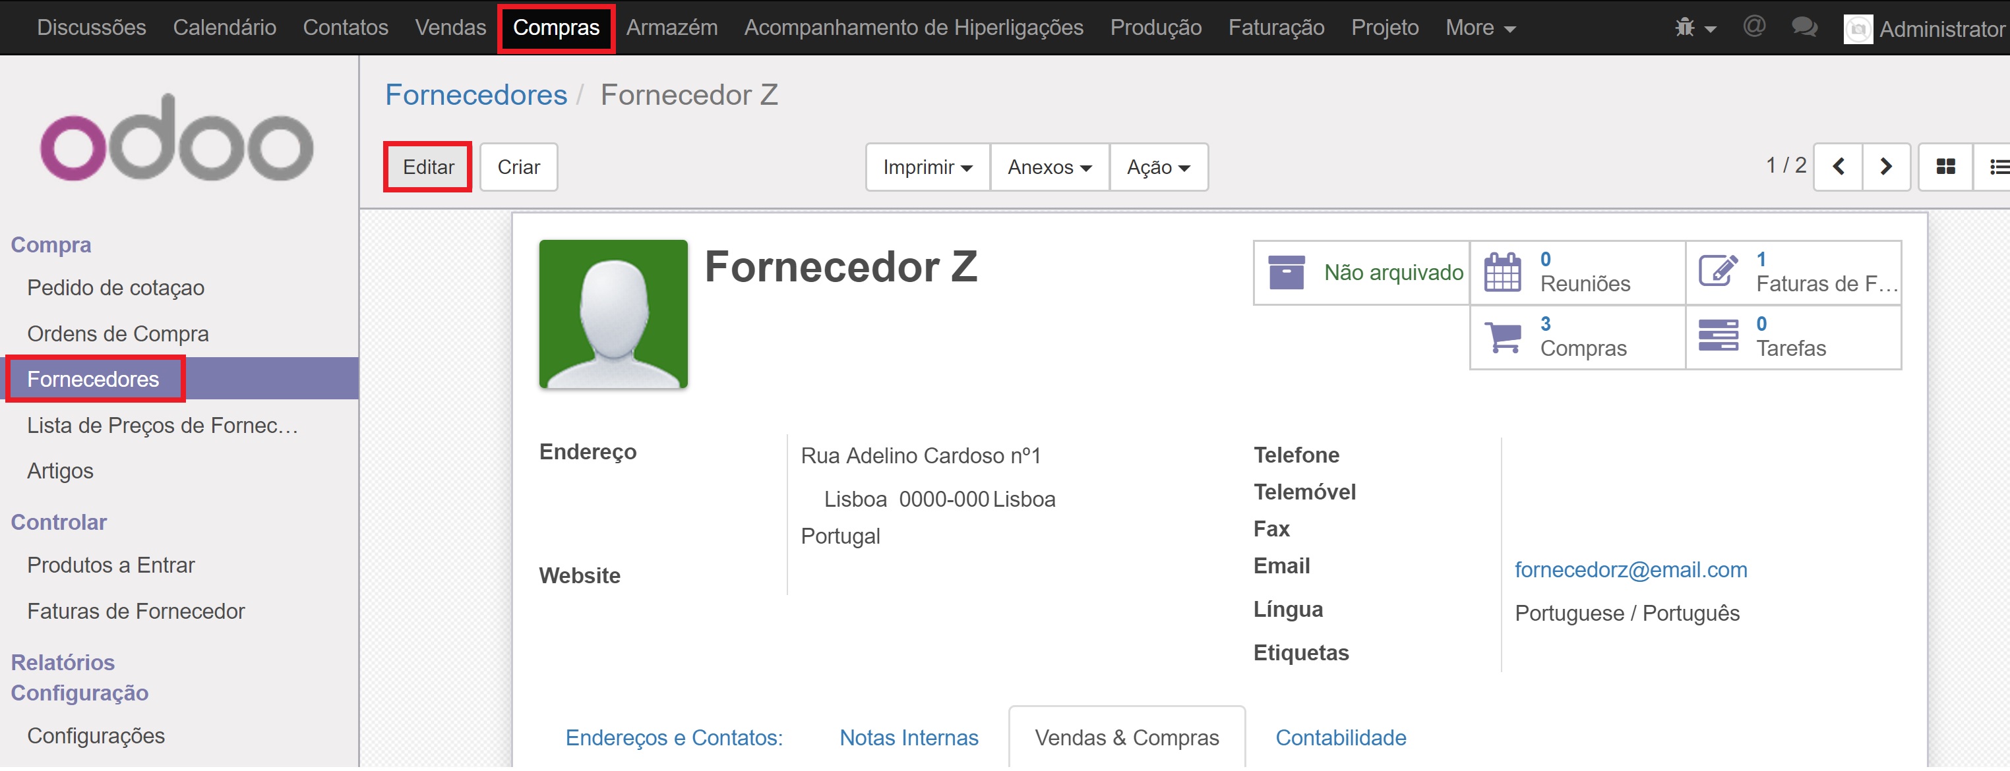Switch to kanban view icon
The width and height of the screenshot is (2010, 771).
pos(1945,167)
